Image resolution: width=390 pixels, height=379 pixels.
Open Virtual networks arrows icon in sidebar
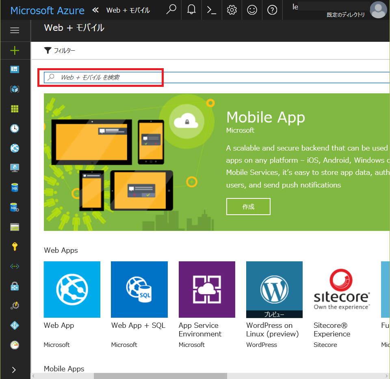(15, 267)
